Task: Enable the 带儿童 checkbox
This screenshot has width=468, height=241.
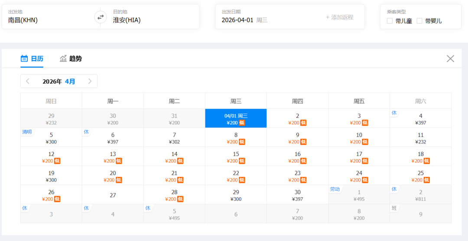Action: click(390, 21)
